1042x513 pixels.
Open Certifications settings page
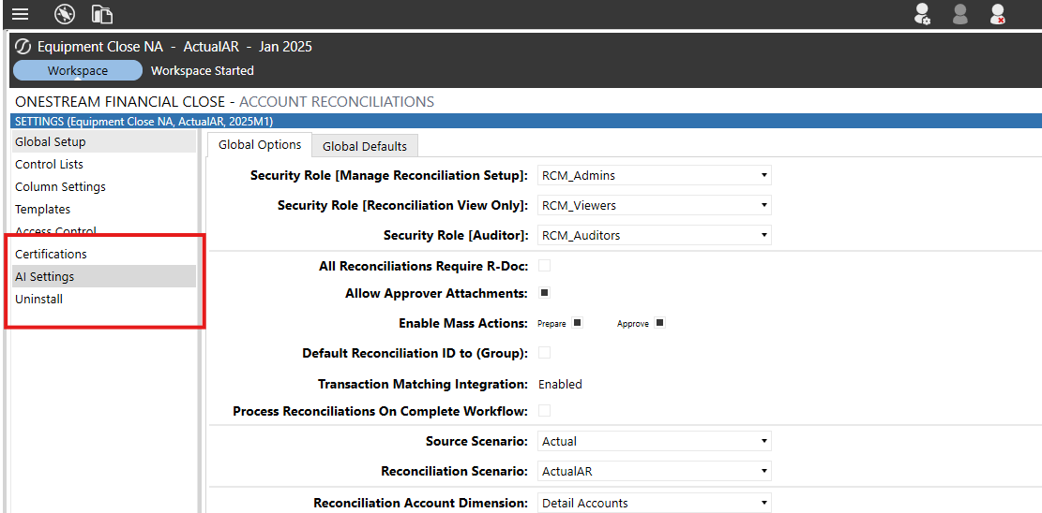tap(104, 254)
